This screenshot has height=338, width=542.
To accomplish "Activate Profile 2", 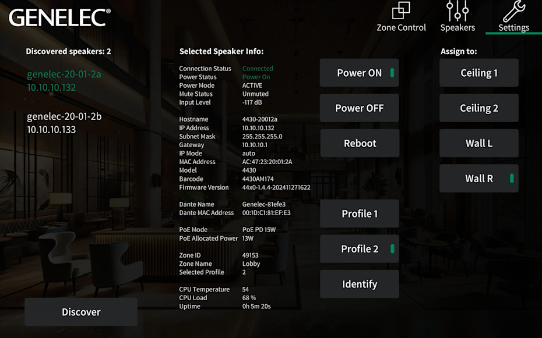I will [x=360, y=248].
